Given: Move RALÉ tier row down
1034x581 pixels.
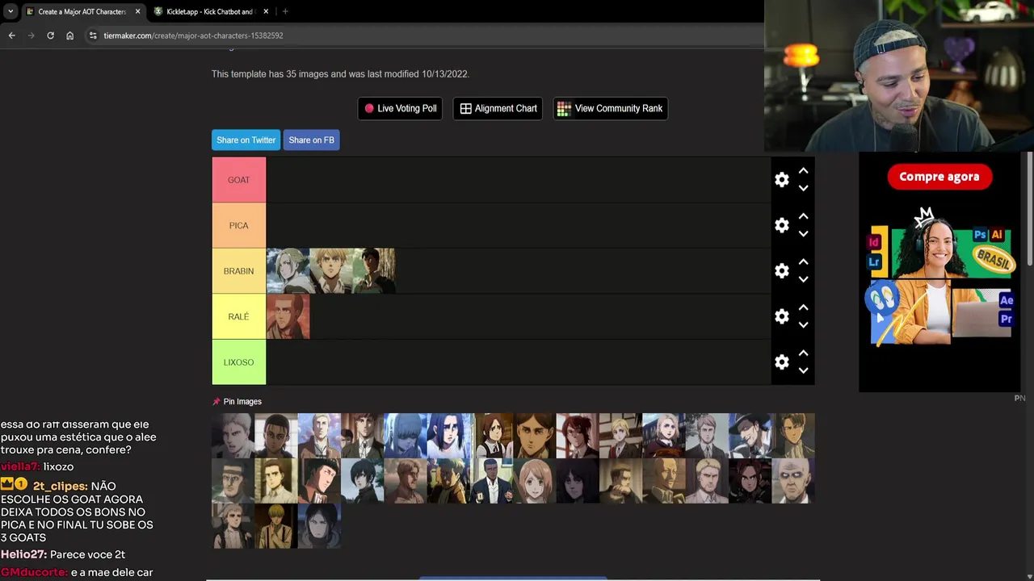Looking at the screenshot, I should 803,325.
